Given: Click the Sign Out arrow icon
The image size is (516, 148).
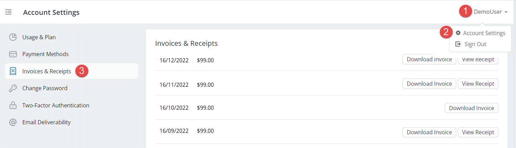Looking at the screenshot, I should (x=458, y=44).
